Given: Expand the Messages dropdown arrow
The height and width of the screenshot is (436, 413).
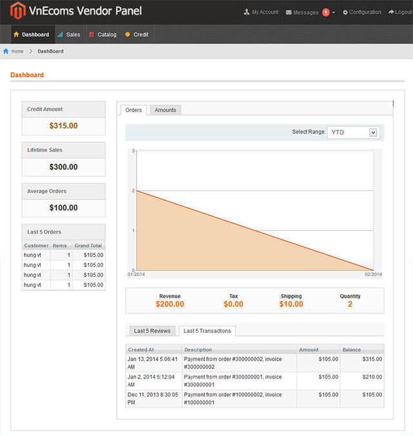Looking at the screenshot, I should tap(334, 12).
